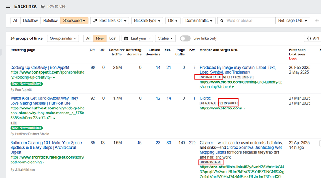Open the Status dropdown
This screenshot has width=321, height=178.
pos(165,38)
